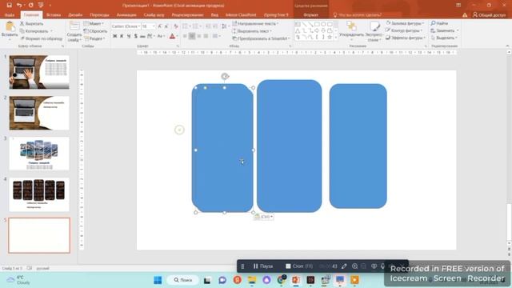This screenshot has height=288, width=512.
Task: Click Копировать (Copy)
Action: click(x=34, y=31)
